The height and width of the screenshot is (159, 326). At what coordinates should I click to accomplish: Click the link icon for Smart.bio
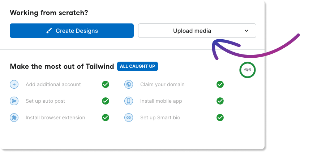pyautogui.click(x=129, y=118)
